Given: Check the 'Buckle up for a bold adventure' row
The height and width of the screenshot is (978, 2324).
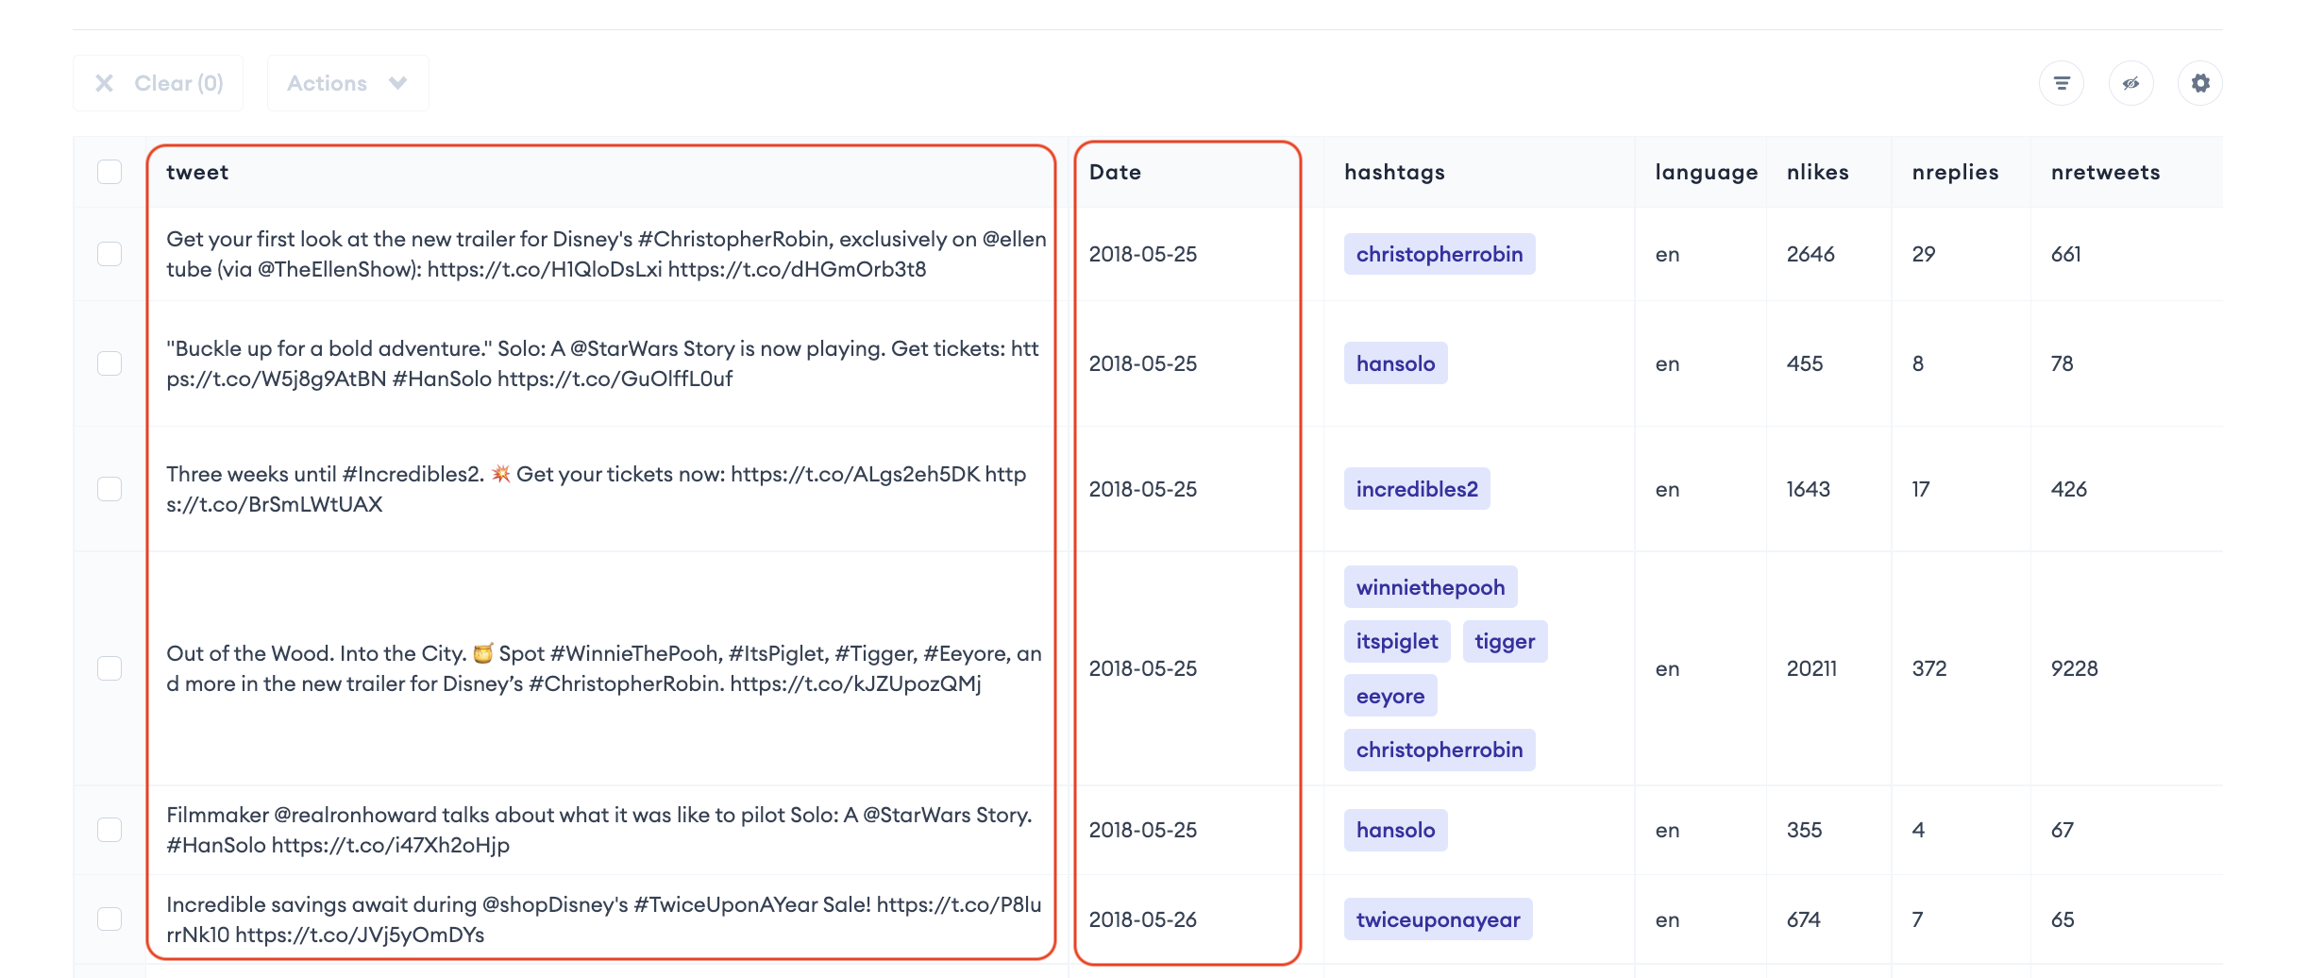Looking at the screenshot, I should 109,363.
